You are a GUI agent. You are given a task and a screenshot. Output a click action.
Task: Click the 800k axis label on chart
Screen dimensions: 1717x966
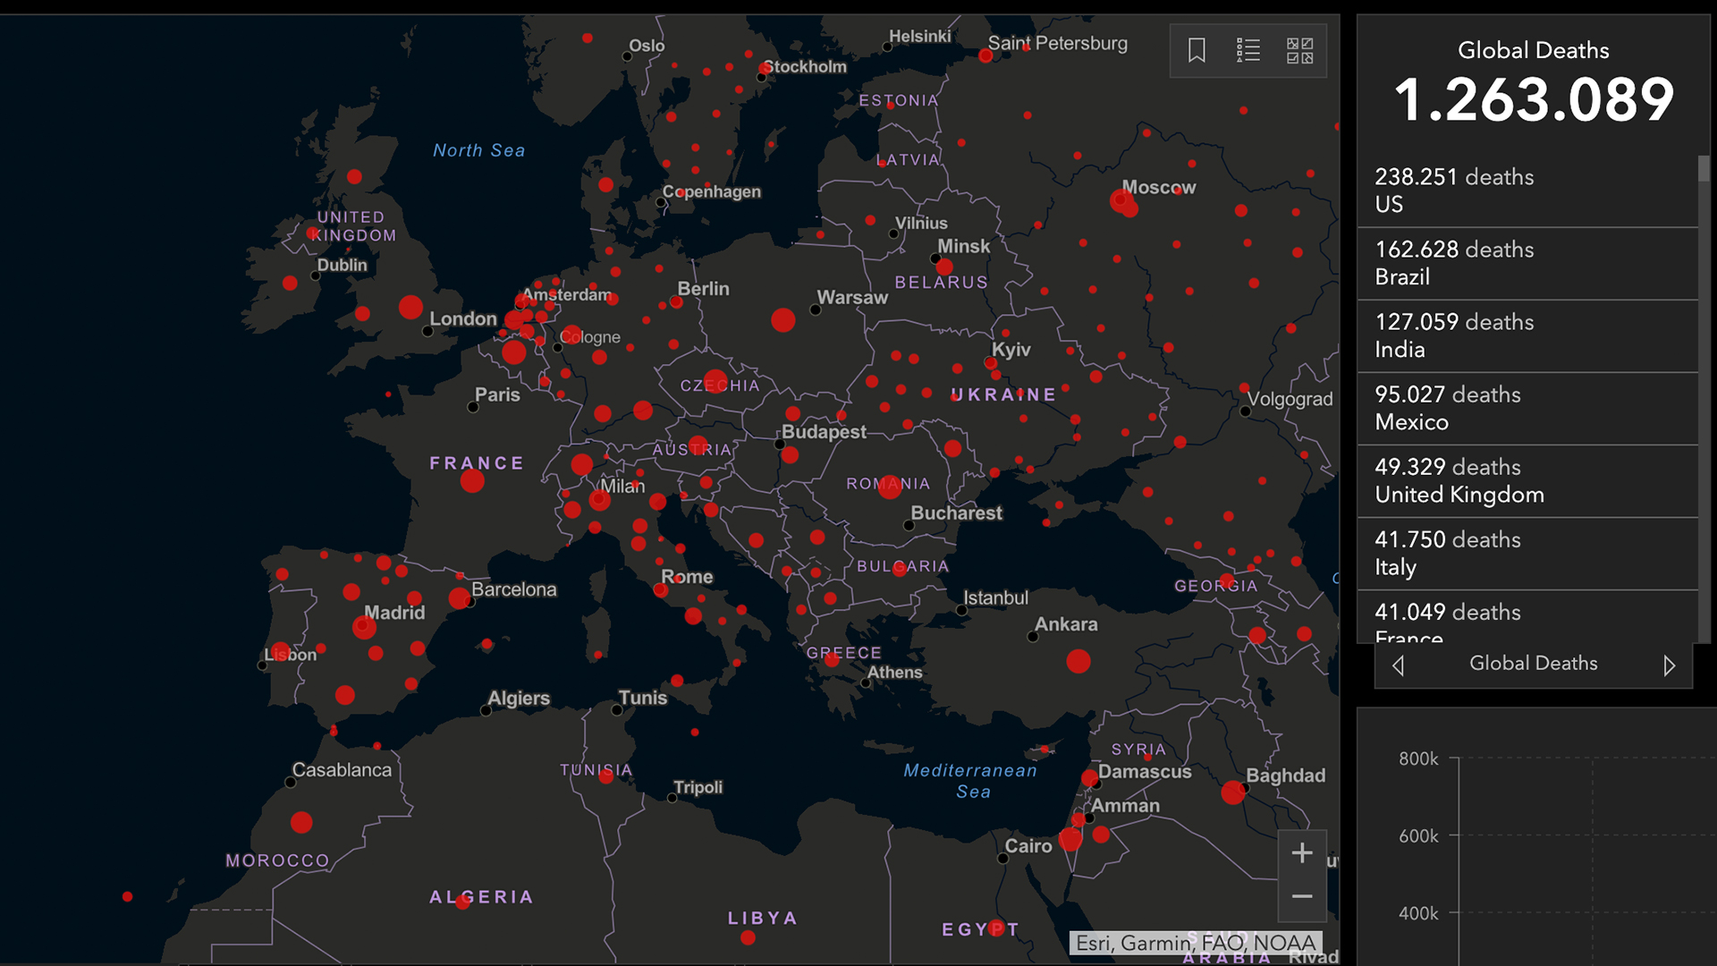point(1418,758)
